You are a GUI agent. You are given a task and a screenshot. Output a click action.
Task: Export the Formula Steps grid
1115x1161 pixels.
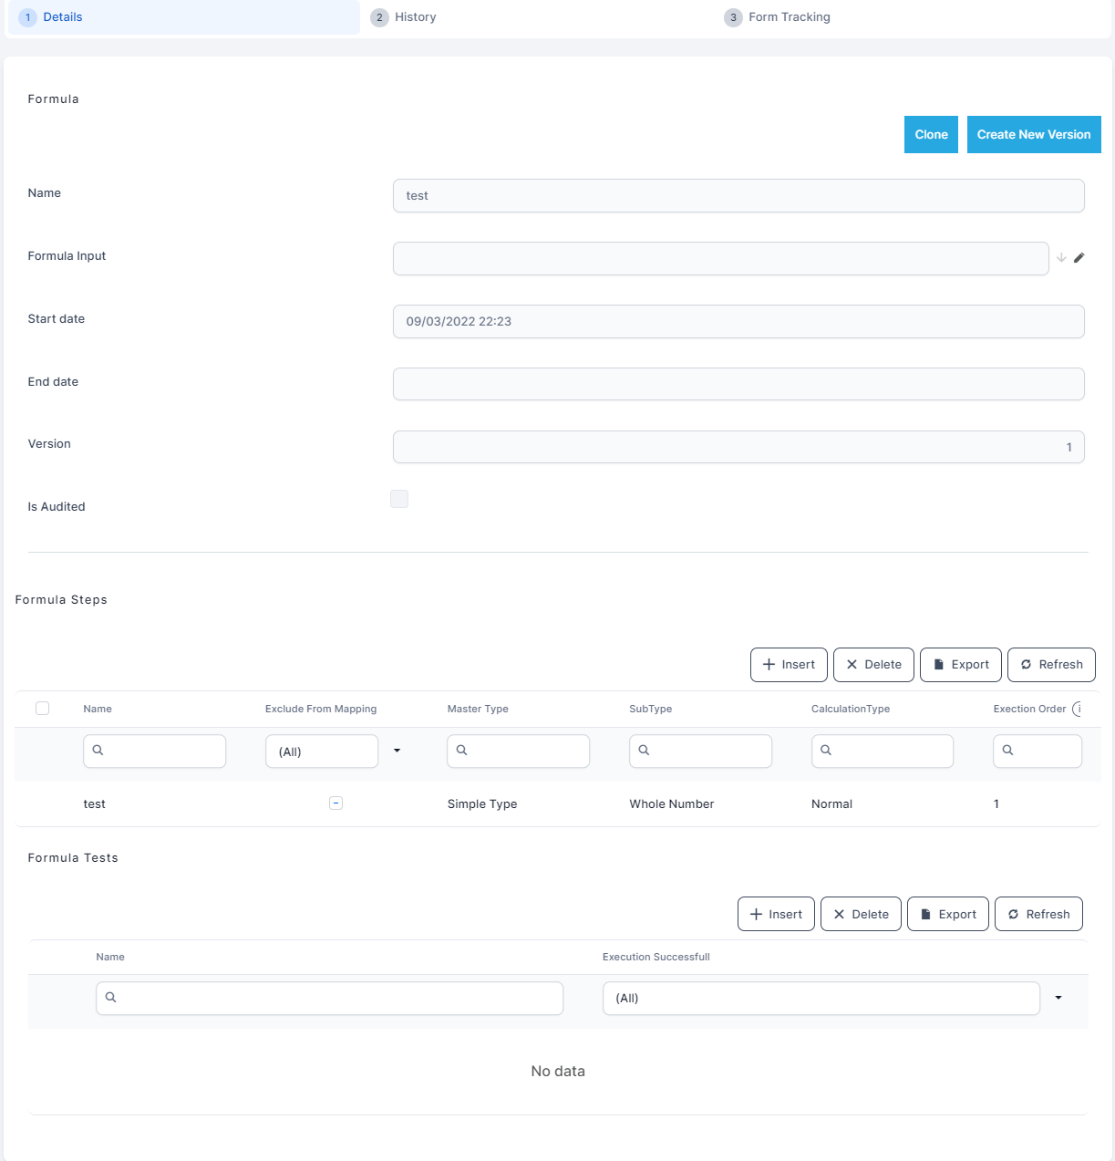click(961, 665)
